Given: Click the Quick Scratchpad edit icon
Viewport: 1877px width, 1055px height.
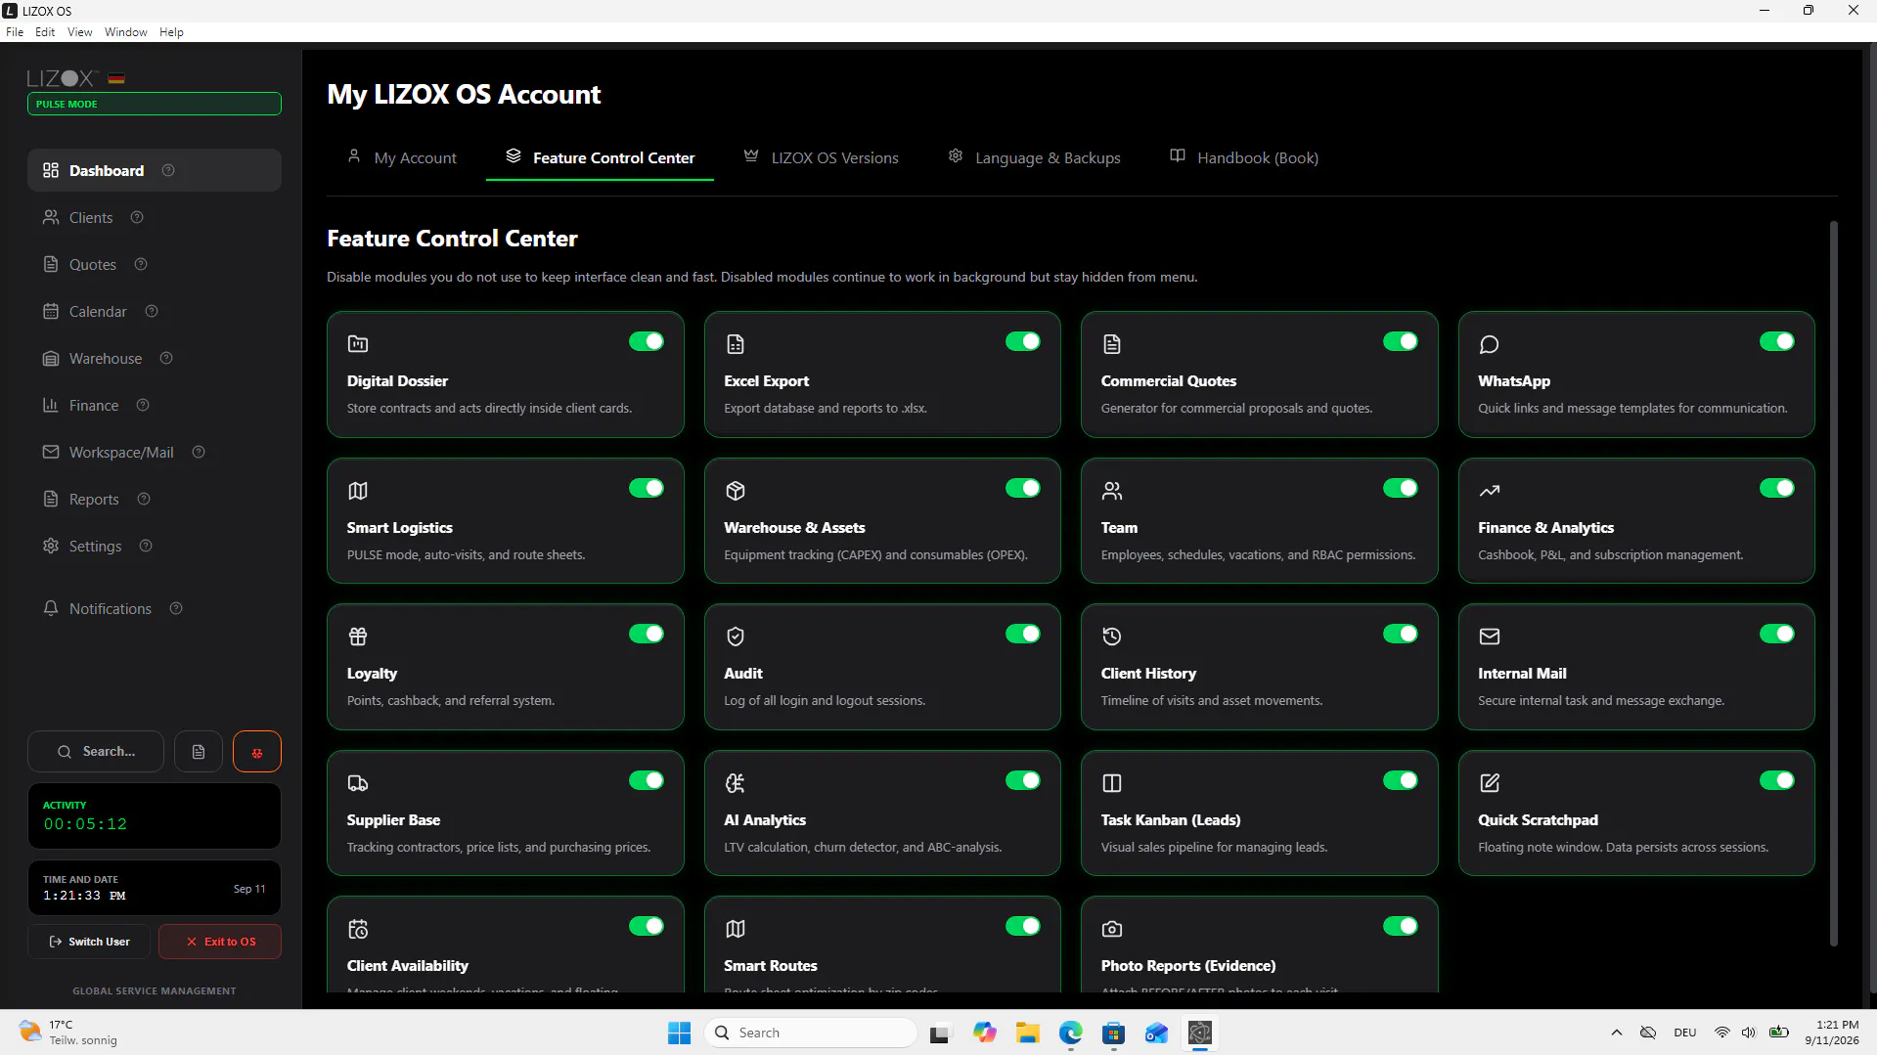Looking at the screenshot, I should [1490, 783].
